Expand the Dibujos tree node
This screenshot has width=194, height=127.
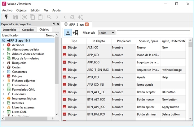click(x=3, y=76)
